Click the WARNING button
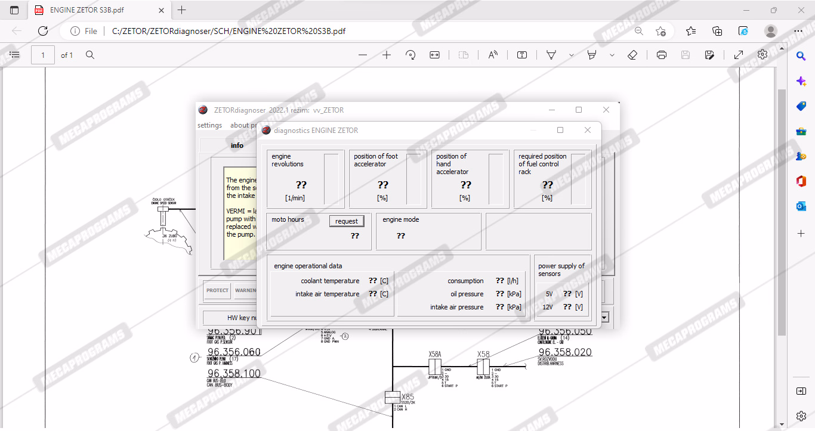This screenshot has height=431, width=815. [246, 290]
